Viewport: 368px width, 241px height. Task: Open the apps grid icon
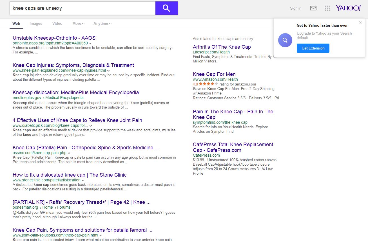point(327,8)
